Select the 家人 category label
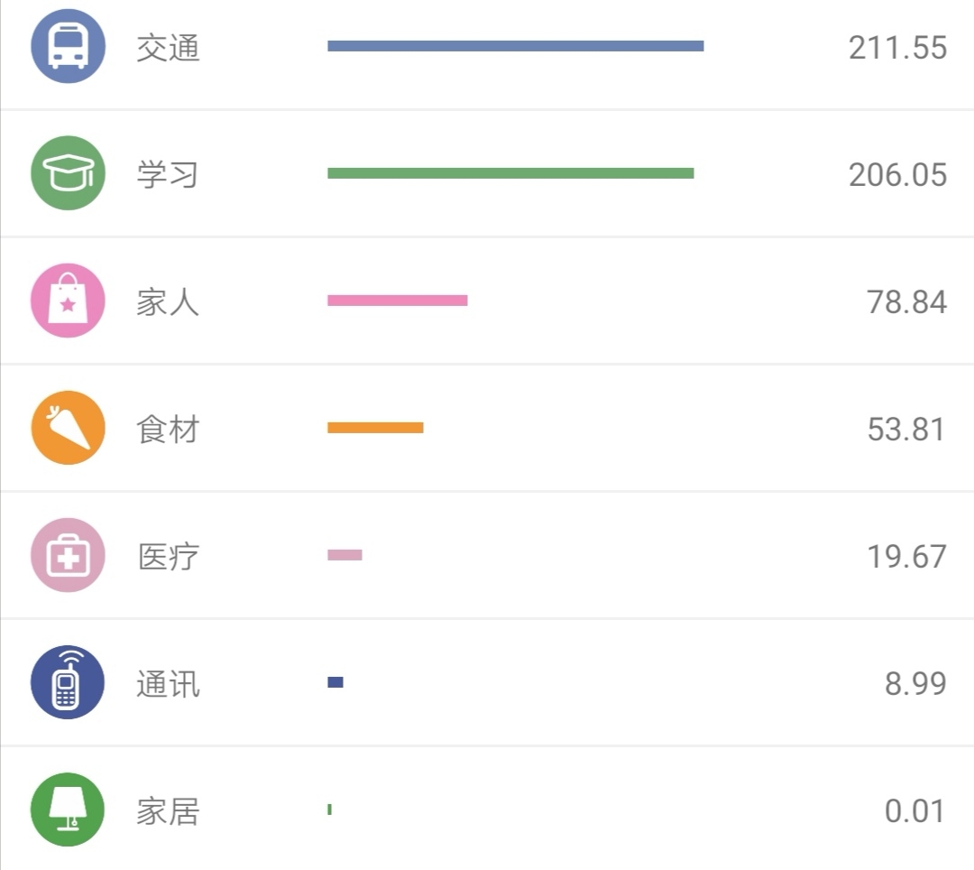This screenshot has height=870, width=974. [168, 302]
